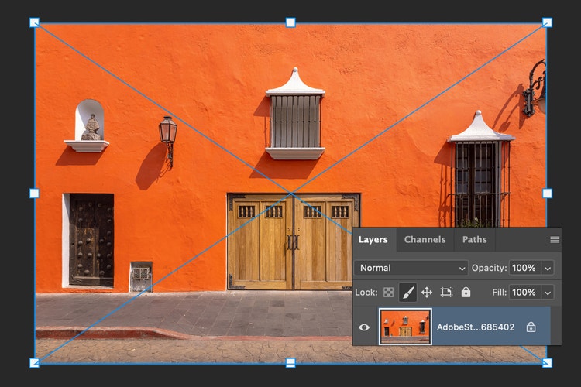Screen dimensions: 581x387
Task: Expand the Opacity slider dropdown arrow
Action: [x=548, y=268]
